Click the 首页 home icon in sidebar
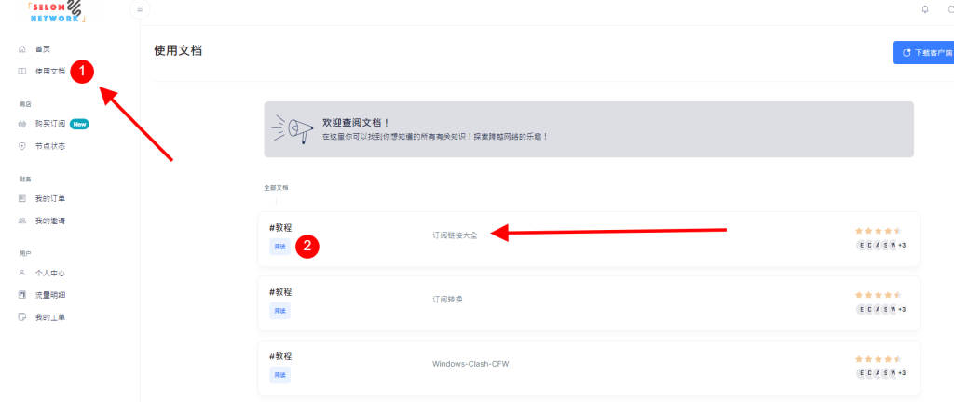954x402 pixels. click(x=22, y=48)
